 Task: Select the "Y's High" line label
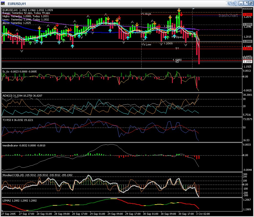click(146, 14)
